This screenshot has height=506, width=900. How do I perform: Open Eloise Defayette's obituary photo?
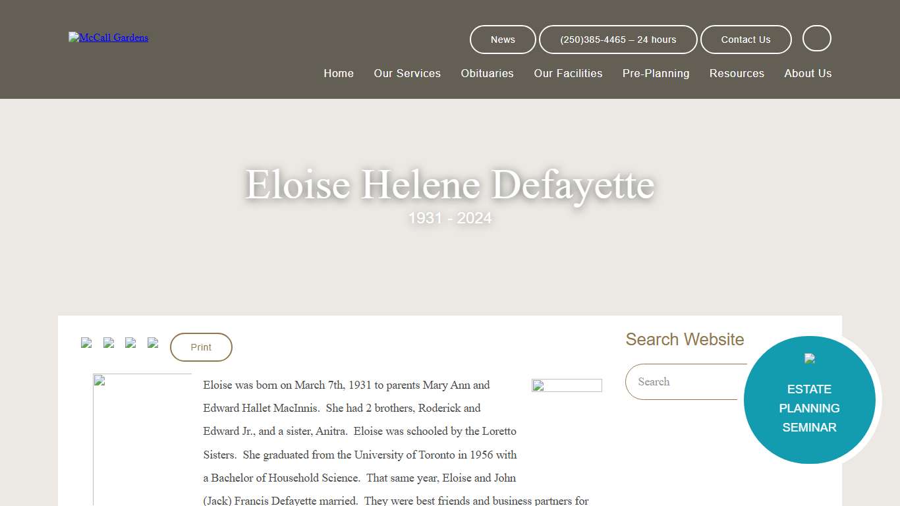142,438
